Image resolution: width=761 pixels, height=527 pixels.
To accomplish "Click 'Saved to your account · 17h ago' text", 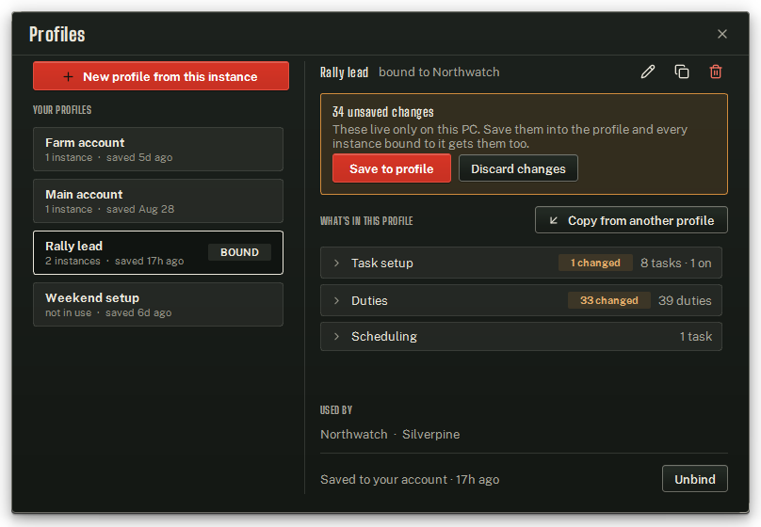I will 410,480.
